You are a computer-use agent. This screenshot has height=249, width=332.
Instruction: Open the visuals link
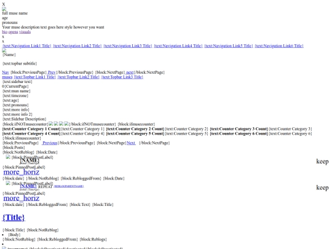point(25,32)
